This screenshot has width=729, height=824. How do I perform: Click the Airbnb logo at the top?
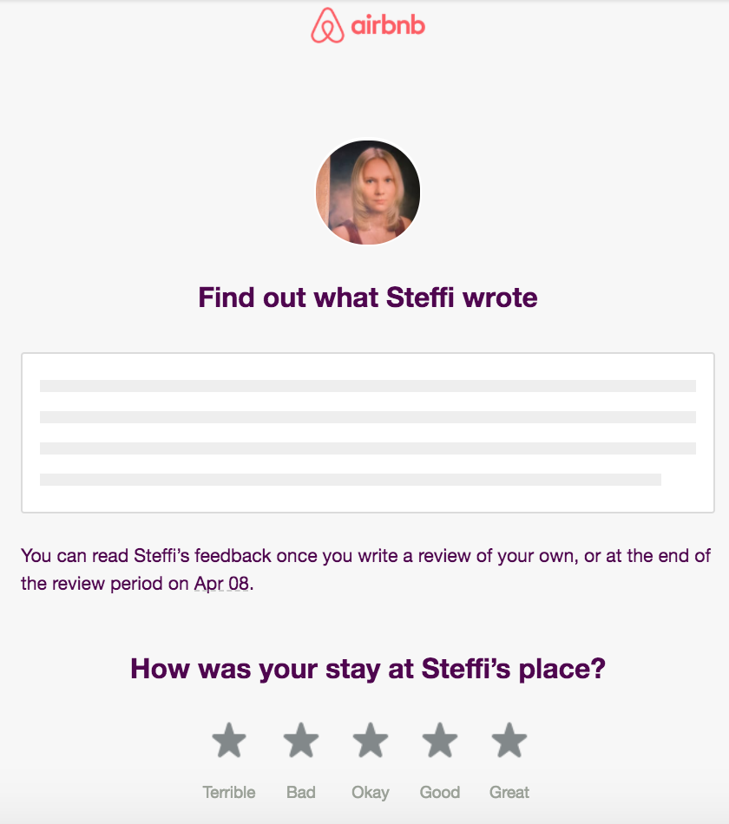[368, 27]
